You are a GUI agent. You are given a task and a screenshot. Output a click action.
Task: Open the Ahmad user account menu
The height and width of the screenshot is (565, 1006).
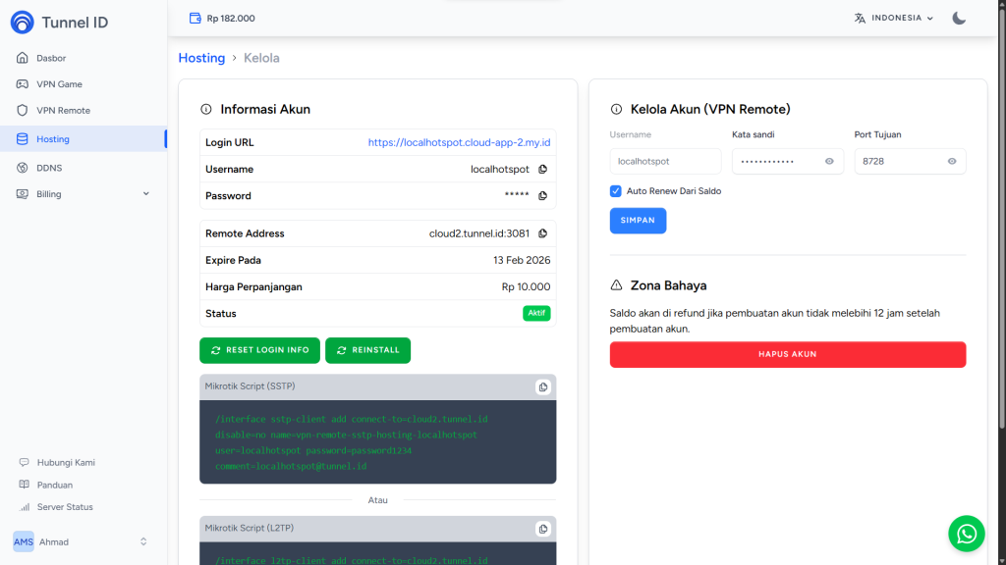pyautogui.click(x=81, y=541)
